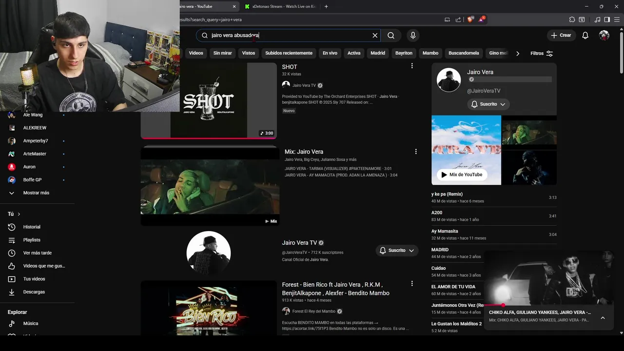Open the tab search icon in toolbar
This screenshot has width=624, height=351.
[582, 19]
